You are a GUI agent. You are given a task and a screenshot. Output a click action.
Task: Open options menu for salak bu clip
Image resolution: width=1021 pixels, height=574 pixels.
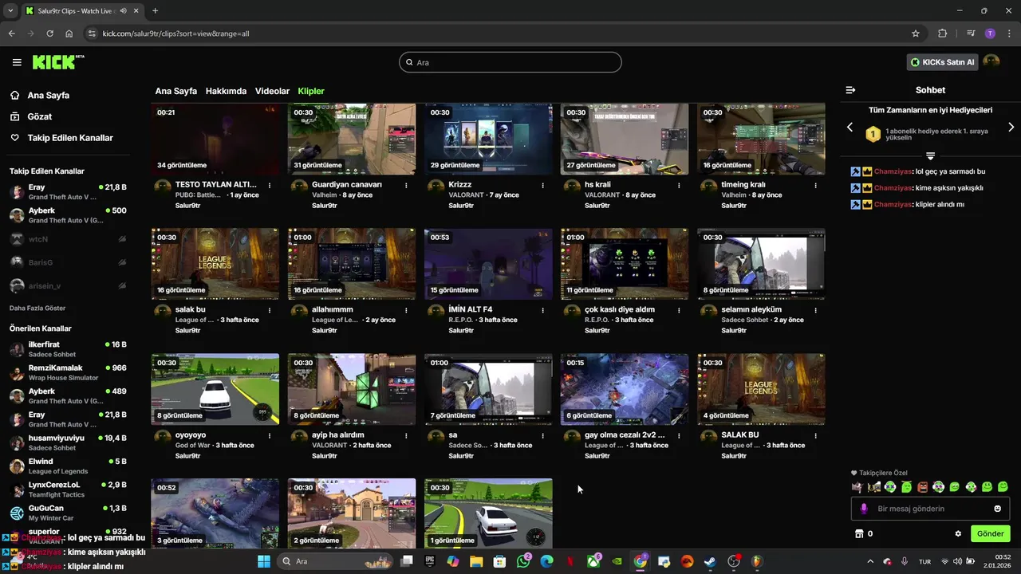[x=270, y=310]
